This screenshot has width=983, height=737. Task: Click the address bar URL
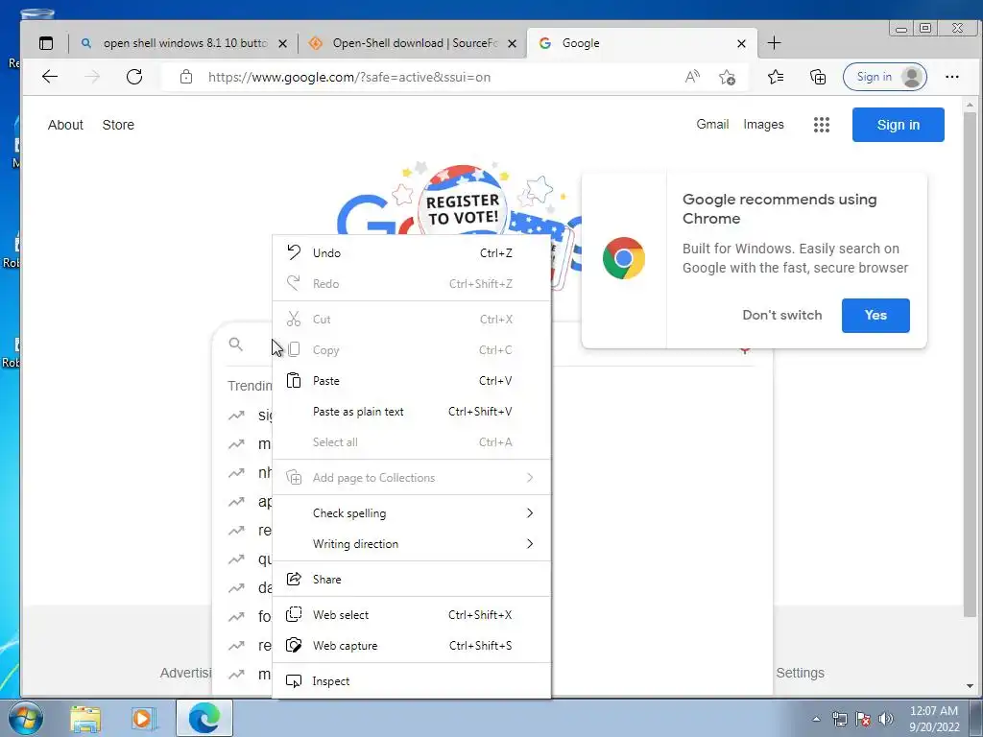pos(349,77)
